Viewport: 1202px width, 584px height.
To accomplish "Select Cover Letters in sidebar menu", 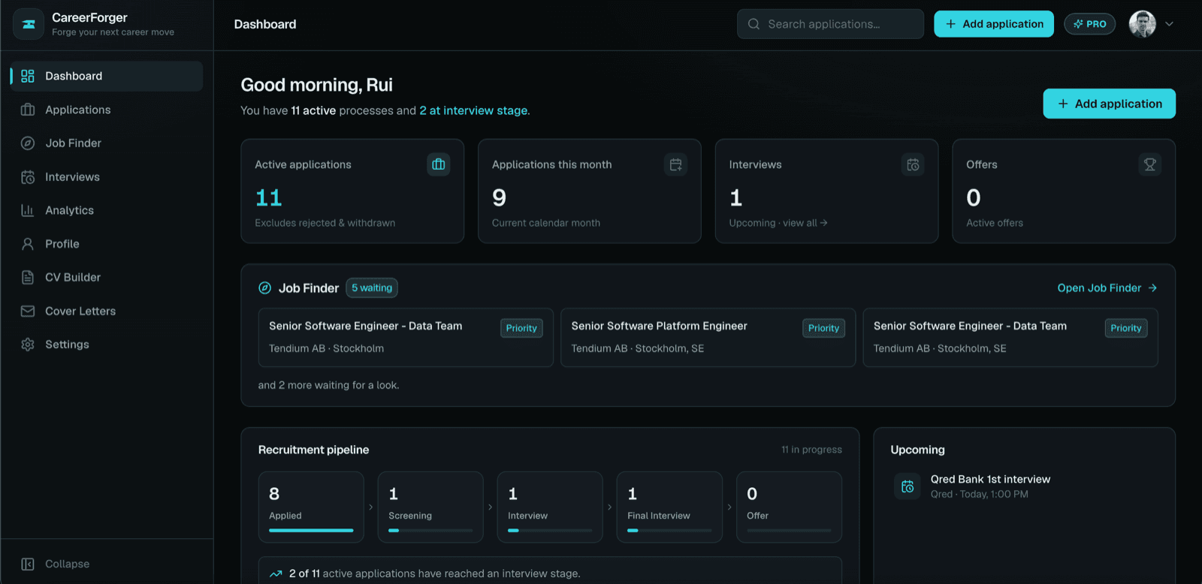I will (x=107, y=311).
